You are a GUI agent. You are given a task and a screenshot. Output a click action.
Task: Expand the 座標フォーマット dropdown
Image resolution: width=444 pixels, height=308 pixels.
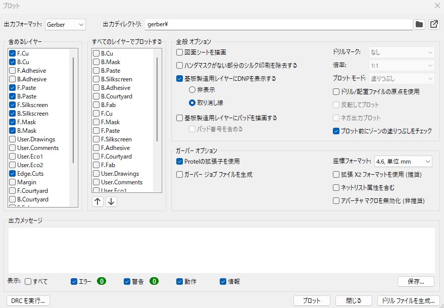[x=403, y=162]
